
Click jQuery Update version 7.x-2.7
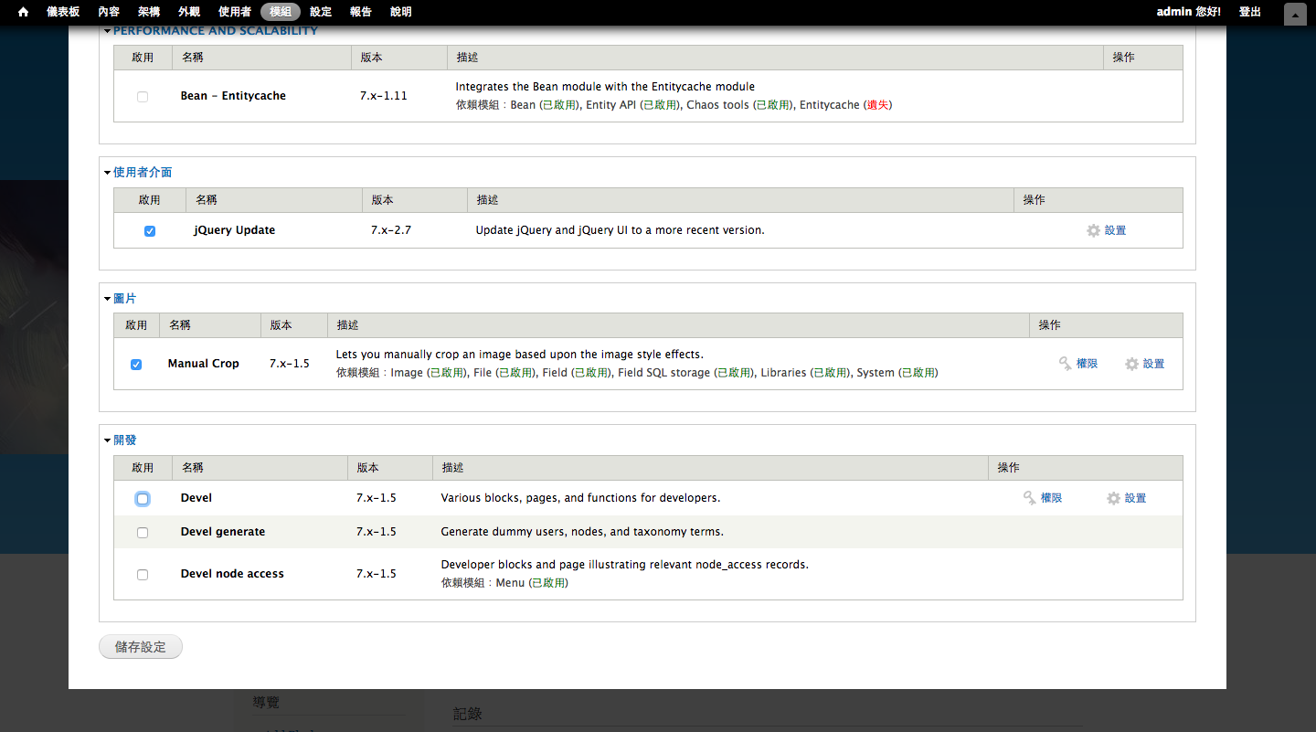391,230
